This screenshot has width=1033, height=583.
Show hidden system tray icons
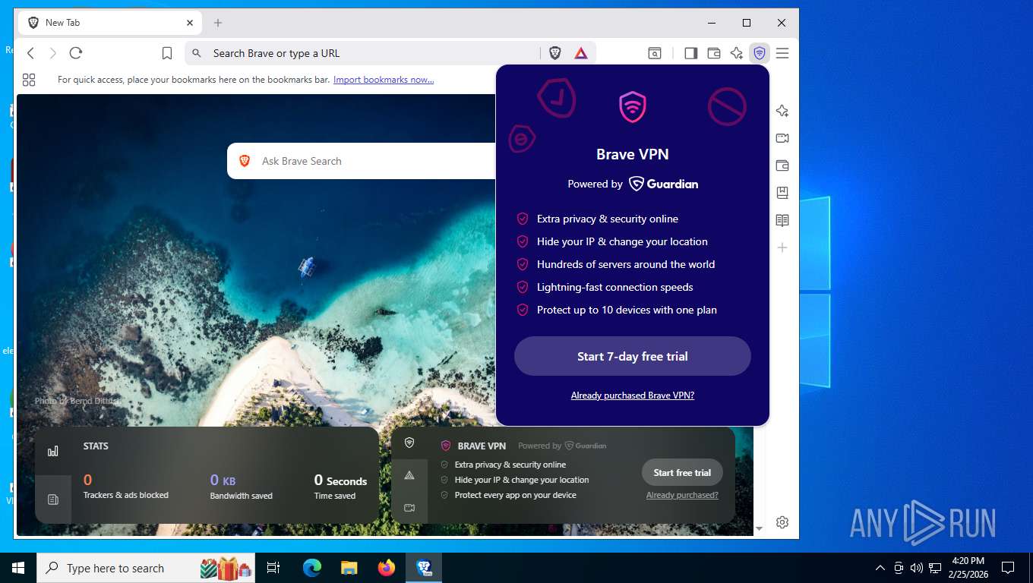click(880, 568)
